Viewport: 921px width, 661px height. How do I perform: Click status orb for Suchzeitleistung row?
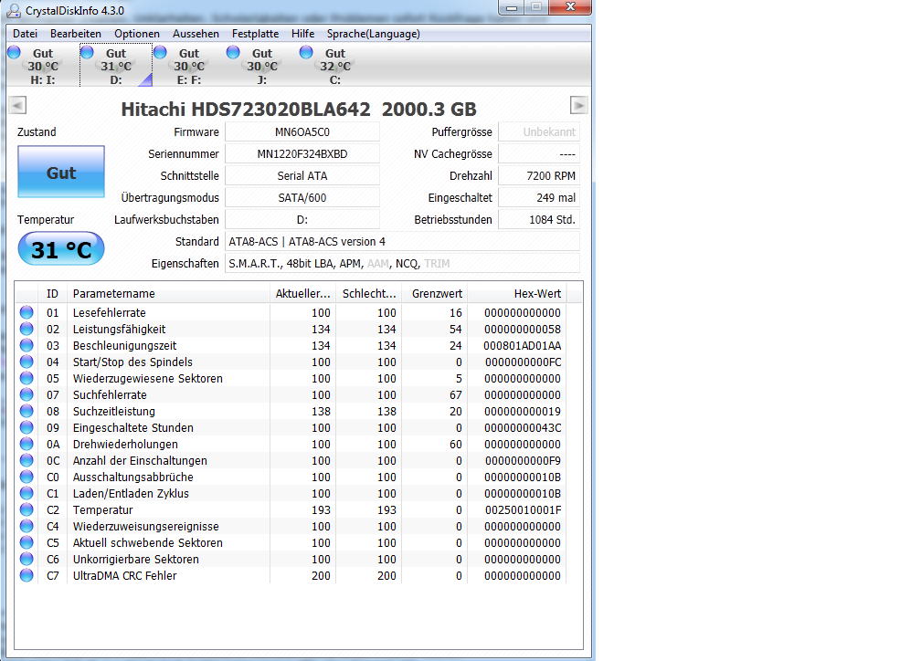[x=26, y=411]
